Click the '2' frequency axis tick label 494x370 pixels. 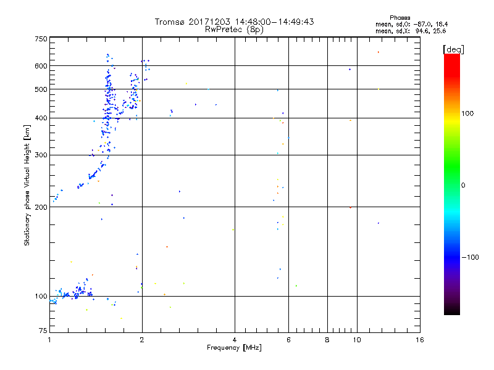coord(142,340)
